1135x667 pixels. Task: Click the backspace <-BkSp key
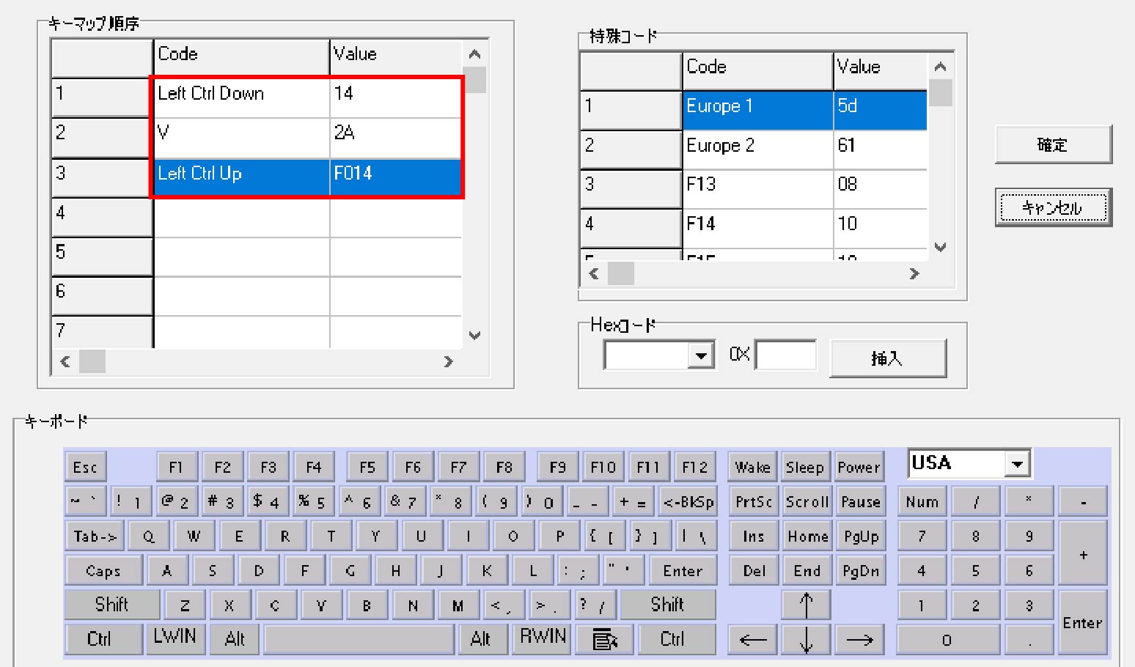point(688,502)
